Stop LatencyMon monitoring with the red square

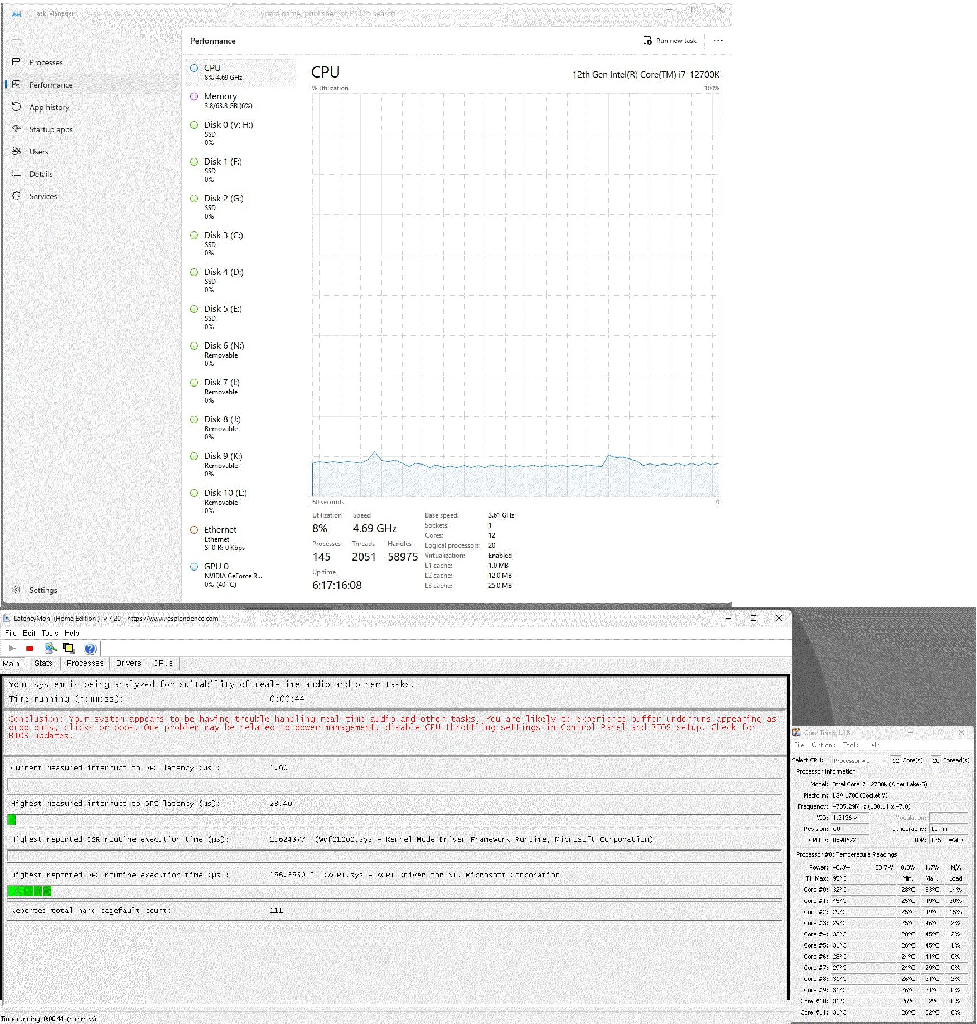pos(30,648)
